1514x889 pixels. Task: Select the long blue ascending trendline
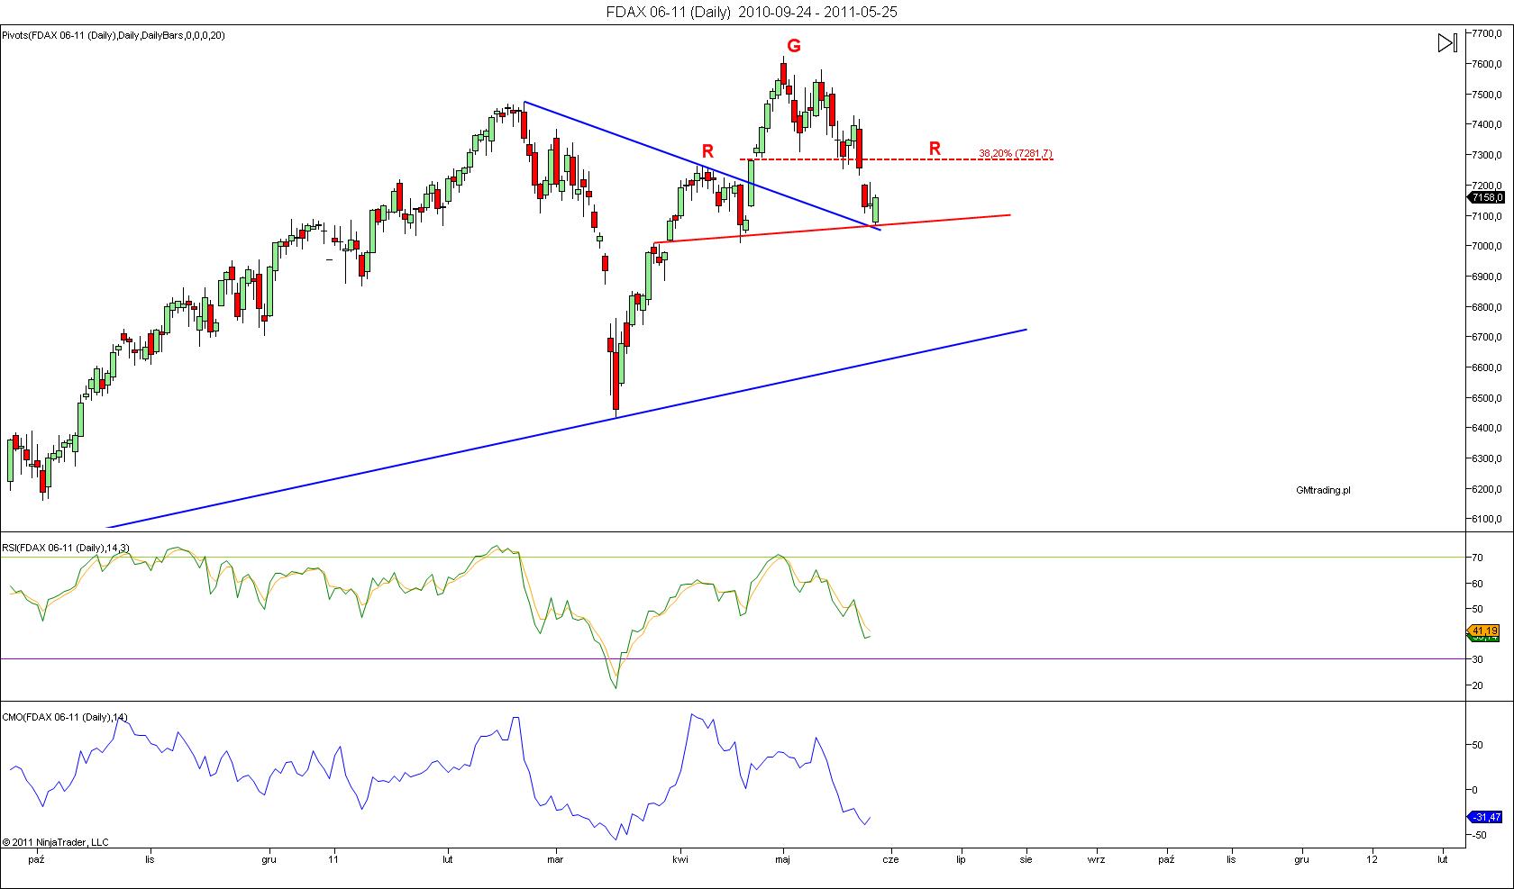566,429
